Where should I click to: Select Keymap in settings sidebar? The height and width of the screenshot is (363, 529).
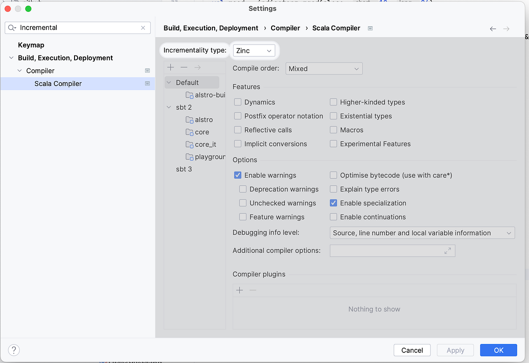click(x=31, y=45)
